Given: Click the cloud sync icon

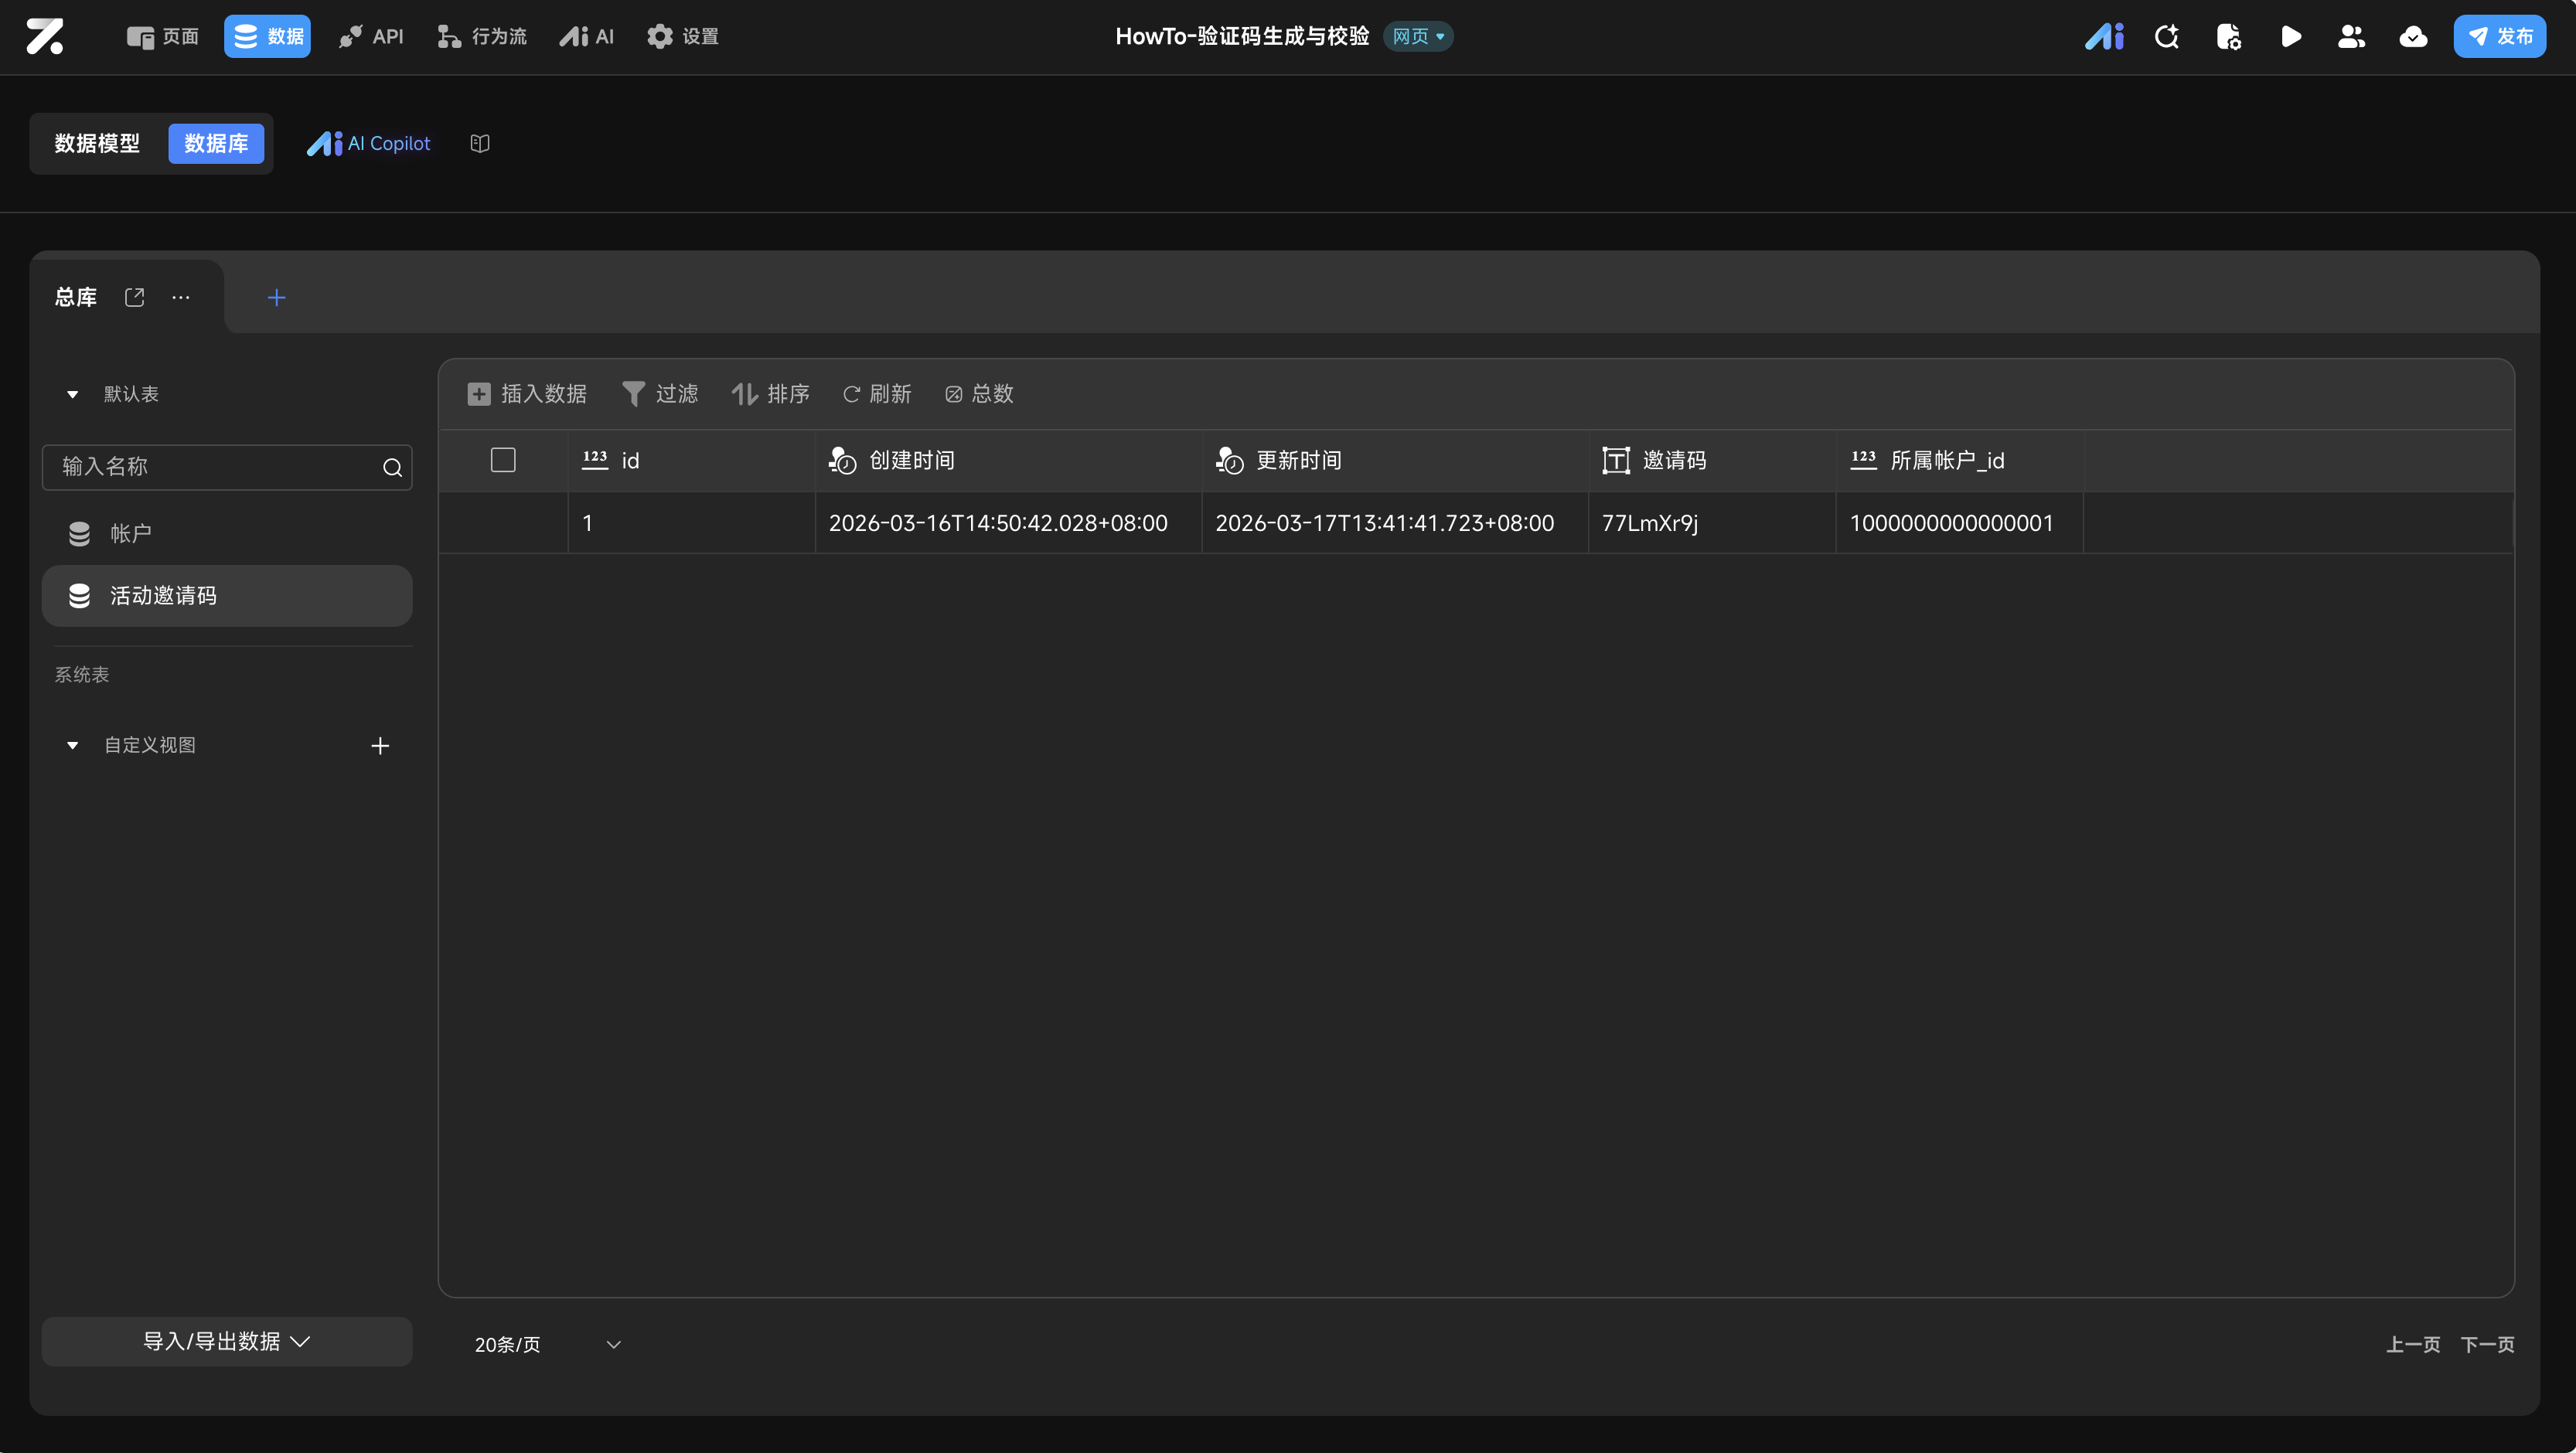Looking at the screenshot, I should point(2413,37).
